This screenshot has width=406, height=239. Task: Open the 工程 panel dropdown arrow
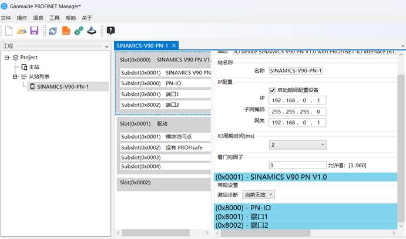[107, 47]
